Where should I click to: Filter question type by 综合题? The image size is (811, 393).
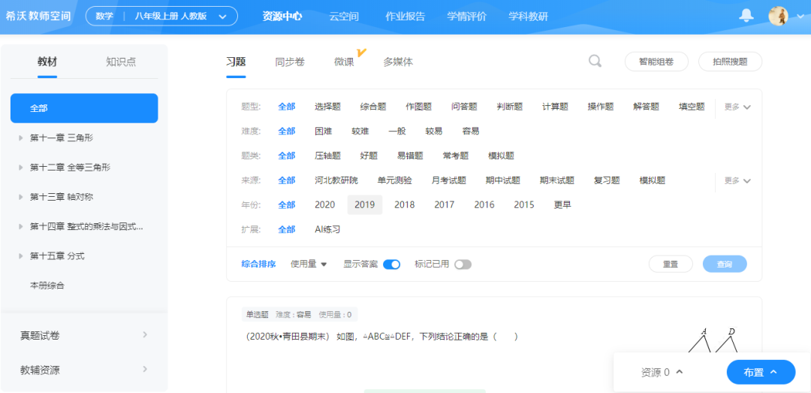pyautogui.click(x=373, y=107)
